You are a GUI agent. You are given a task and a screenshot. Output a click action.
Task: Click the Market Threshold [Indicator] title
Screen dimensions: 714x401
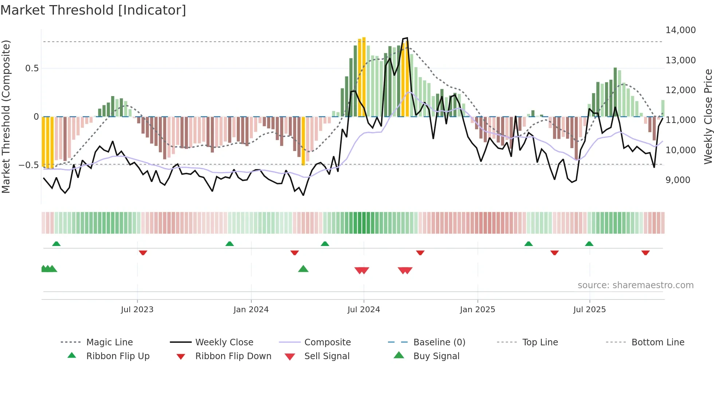(93, 10)
